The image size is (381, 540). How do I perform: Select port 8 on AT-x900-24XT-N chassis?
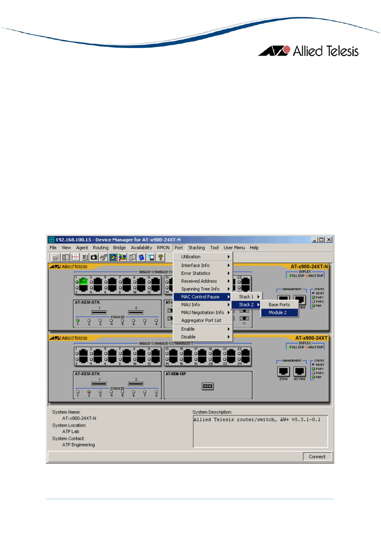coord(127,288)
